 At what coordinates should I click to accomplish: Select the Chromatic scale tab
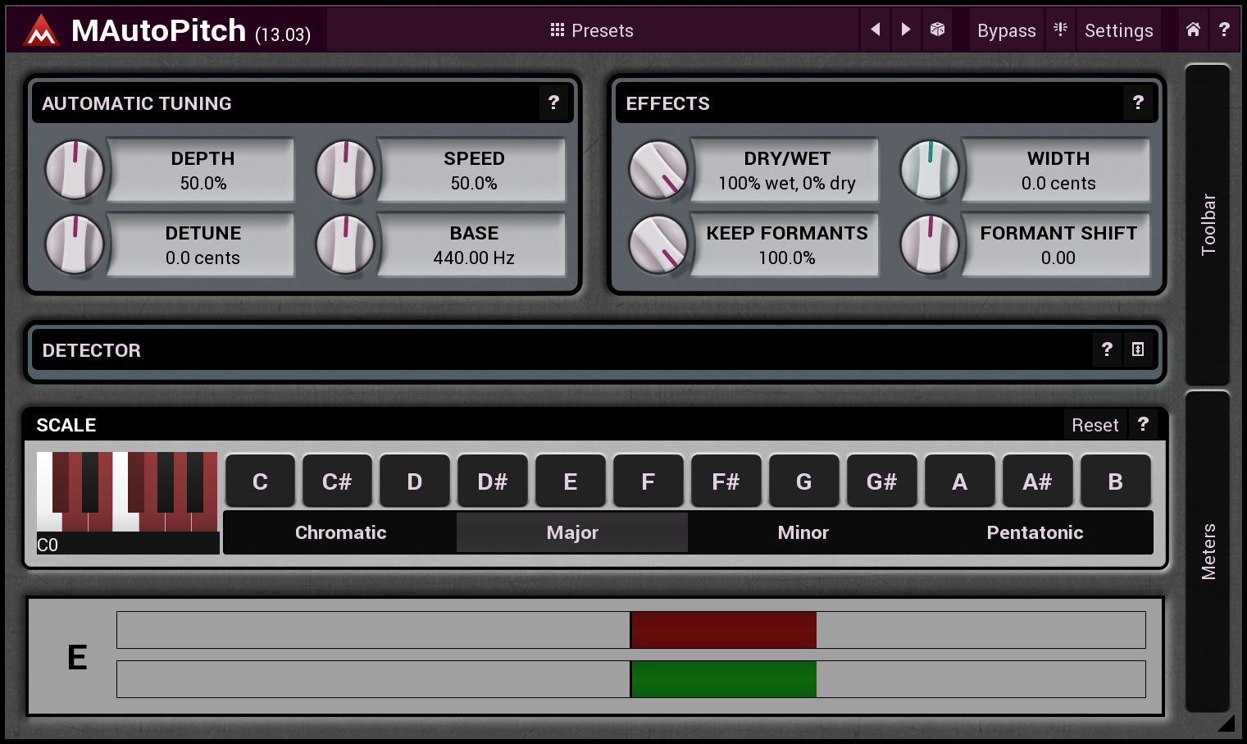coord(340,532)
